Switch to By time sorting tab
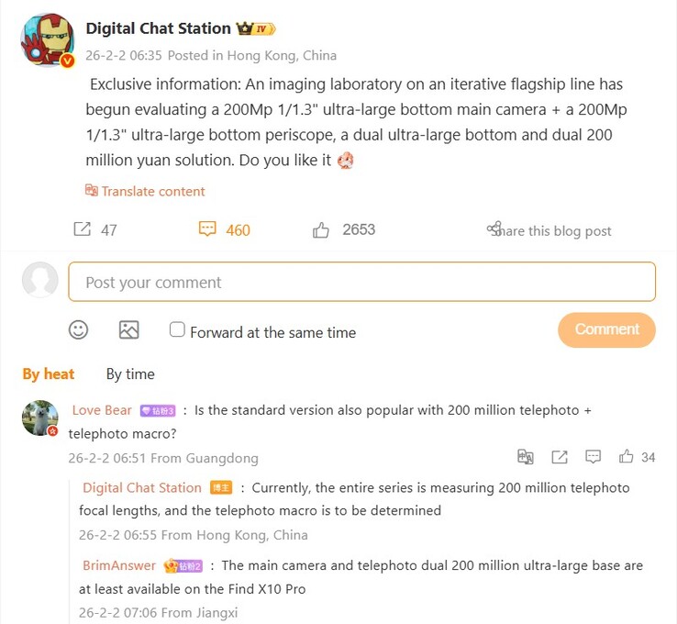This screenshot has width=677, height=624. [x=130, y=374]
